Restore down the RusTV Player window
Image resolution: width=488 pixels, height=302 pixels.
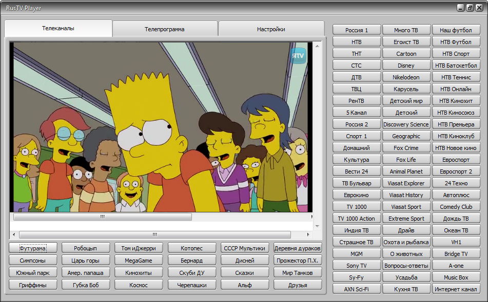click(470, 8)
